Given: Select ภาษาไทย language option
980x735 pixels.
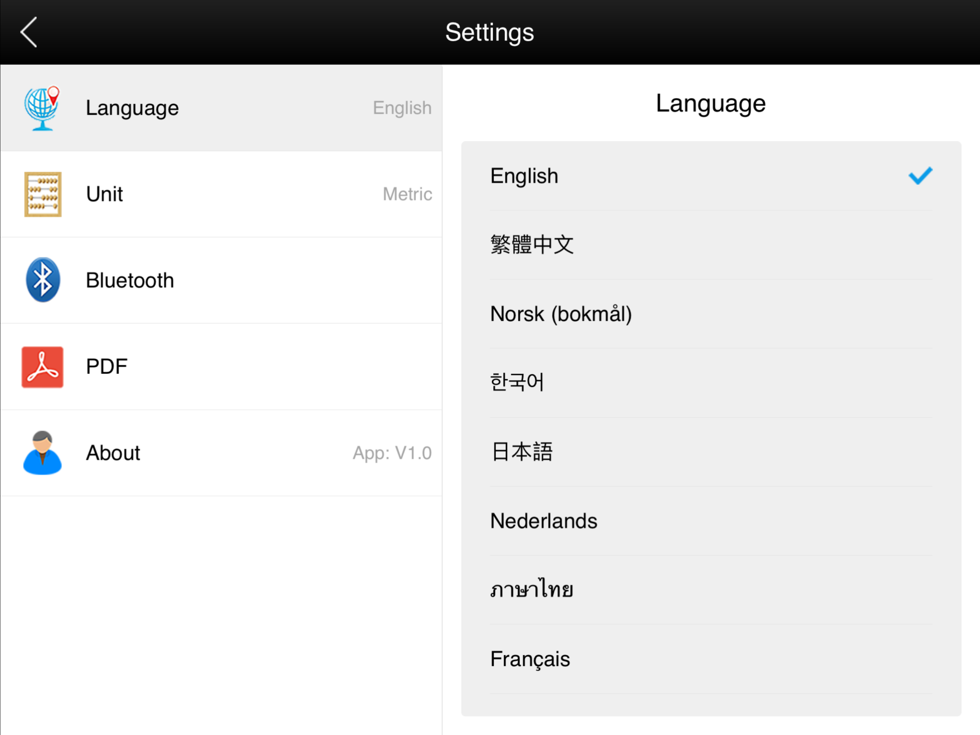Looking at the screenshot, I should pos(711,590).
